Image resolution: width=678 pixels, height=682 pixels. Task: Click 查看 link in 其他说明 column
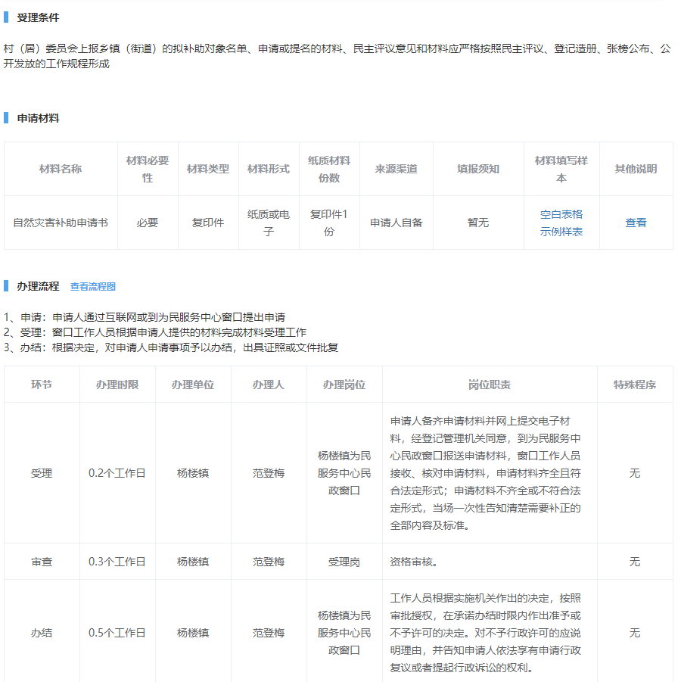coord(636,223)
